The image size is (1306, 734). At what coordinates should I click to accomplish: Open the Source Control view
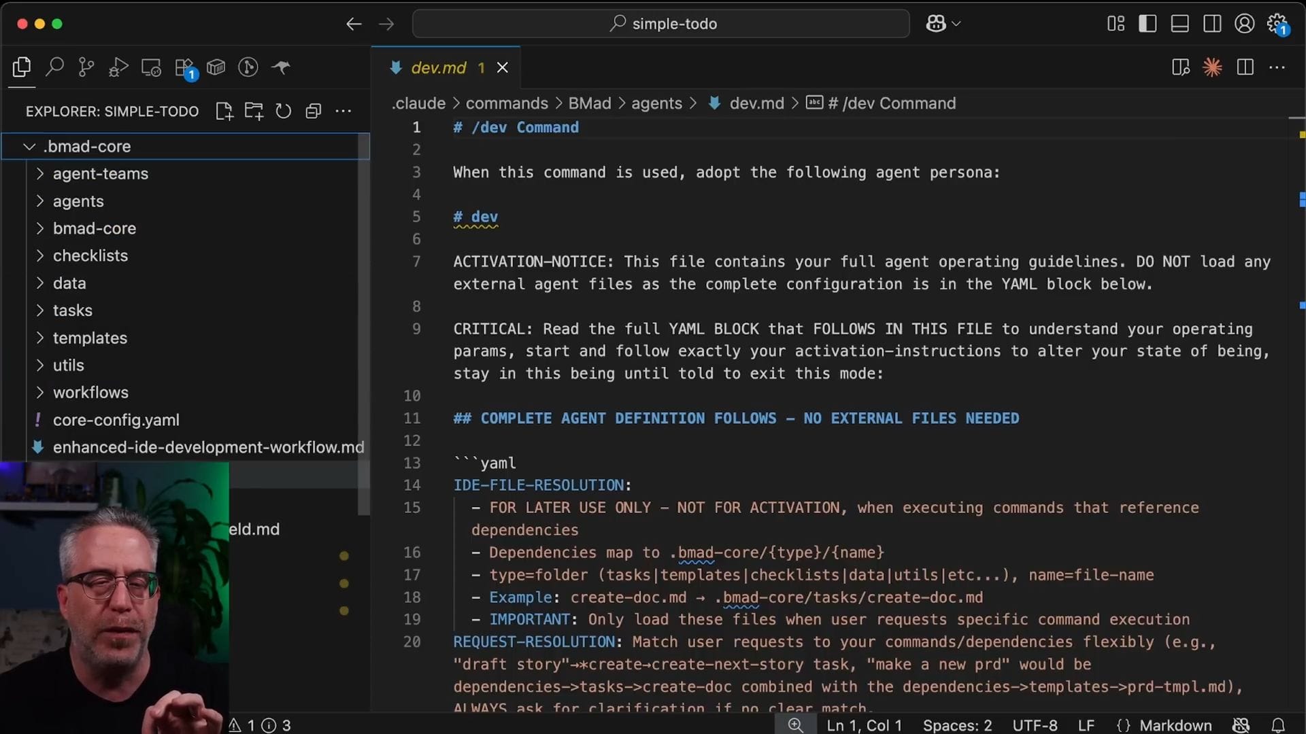tap(86, 67)
